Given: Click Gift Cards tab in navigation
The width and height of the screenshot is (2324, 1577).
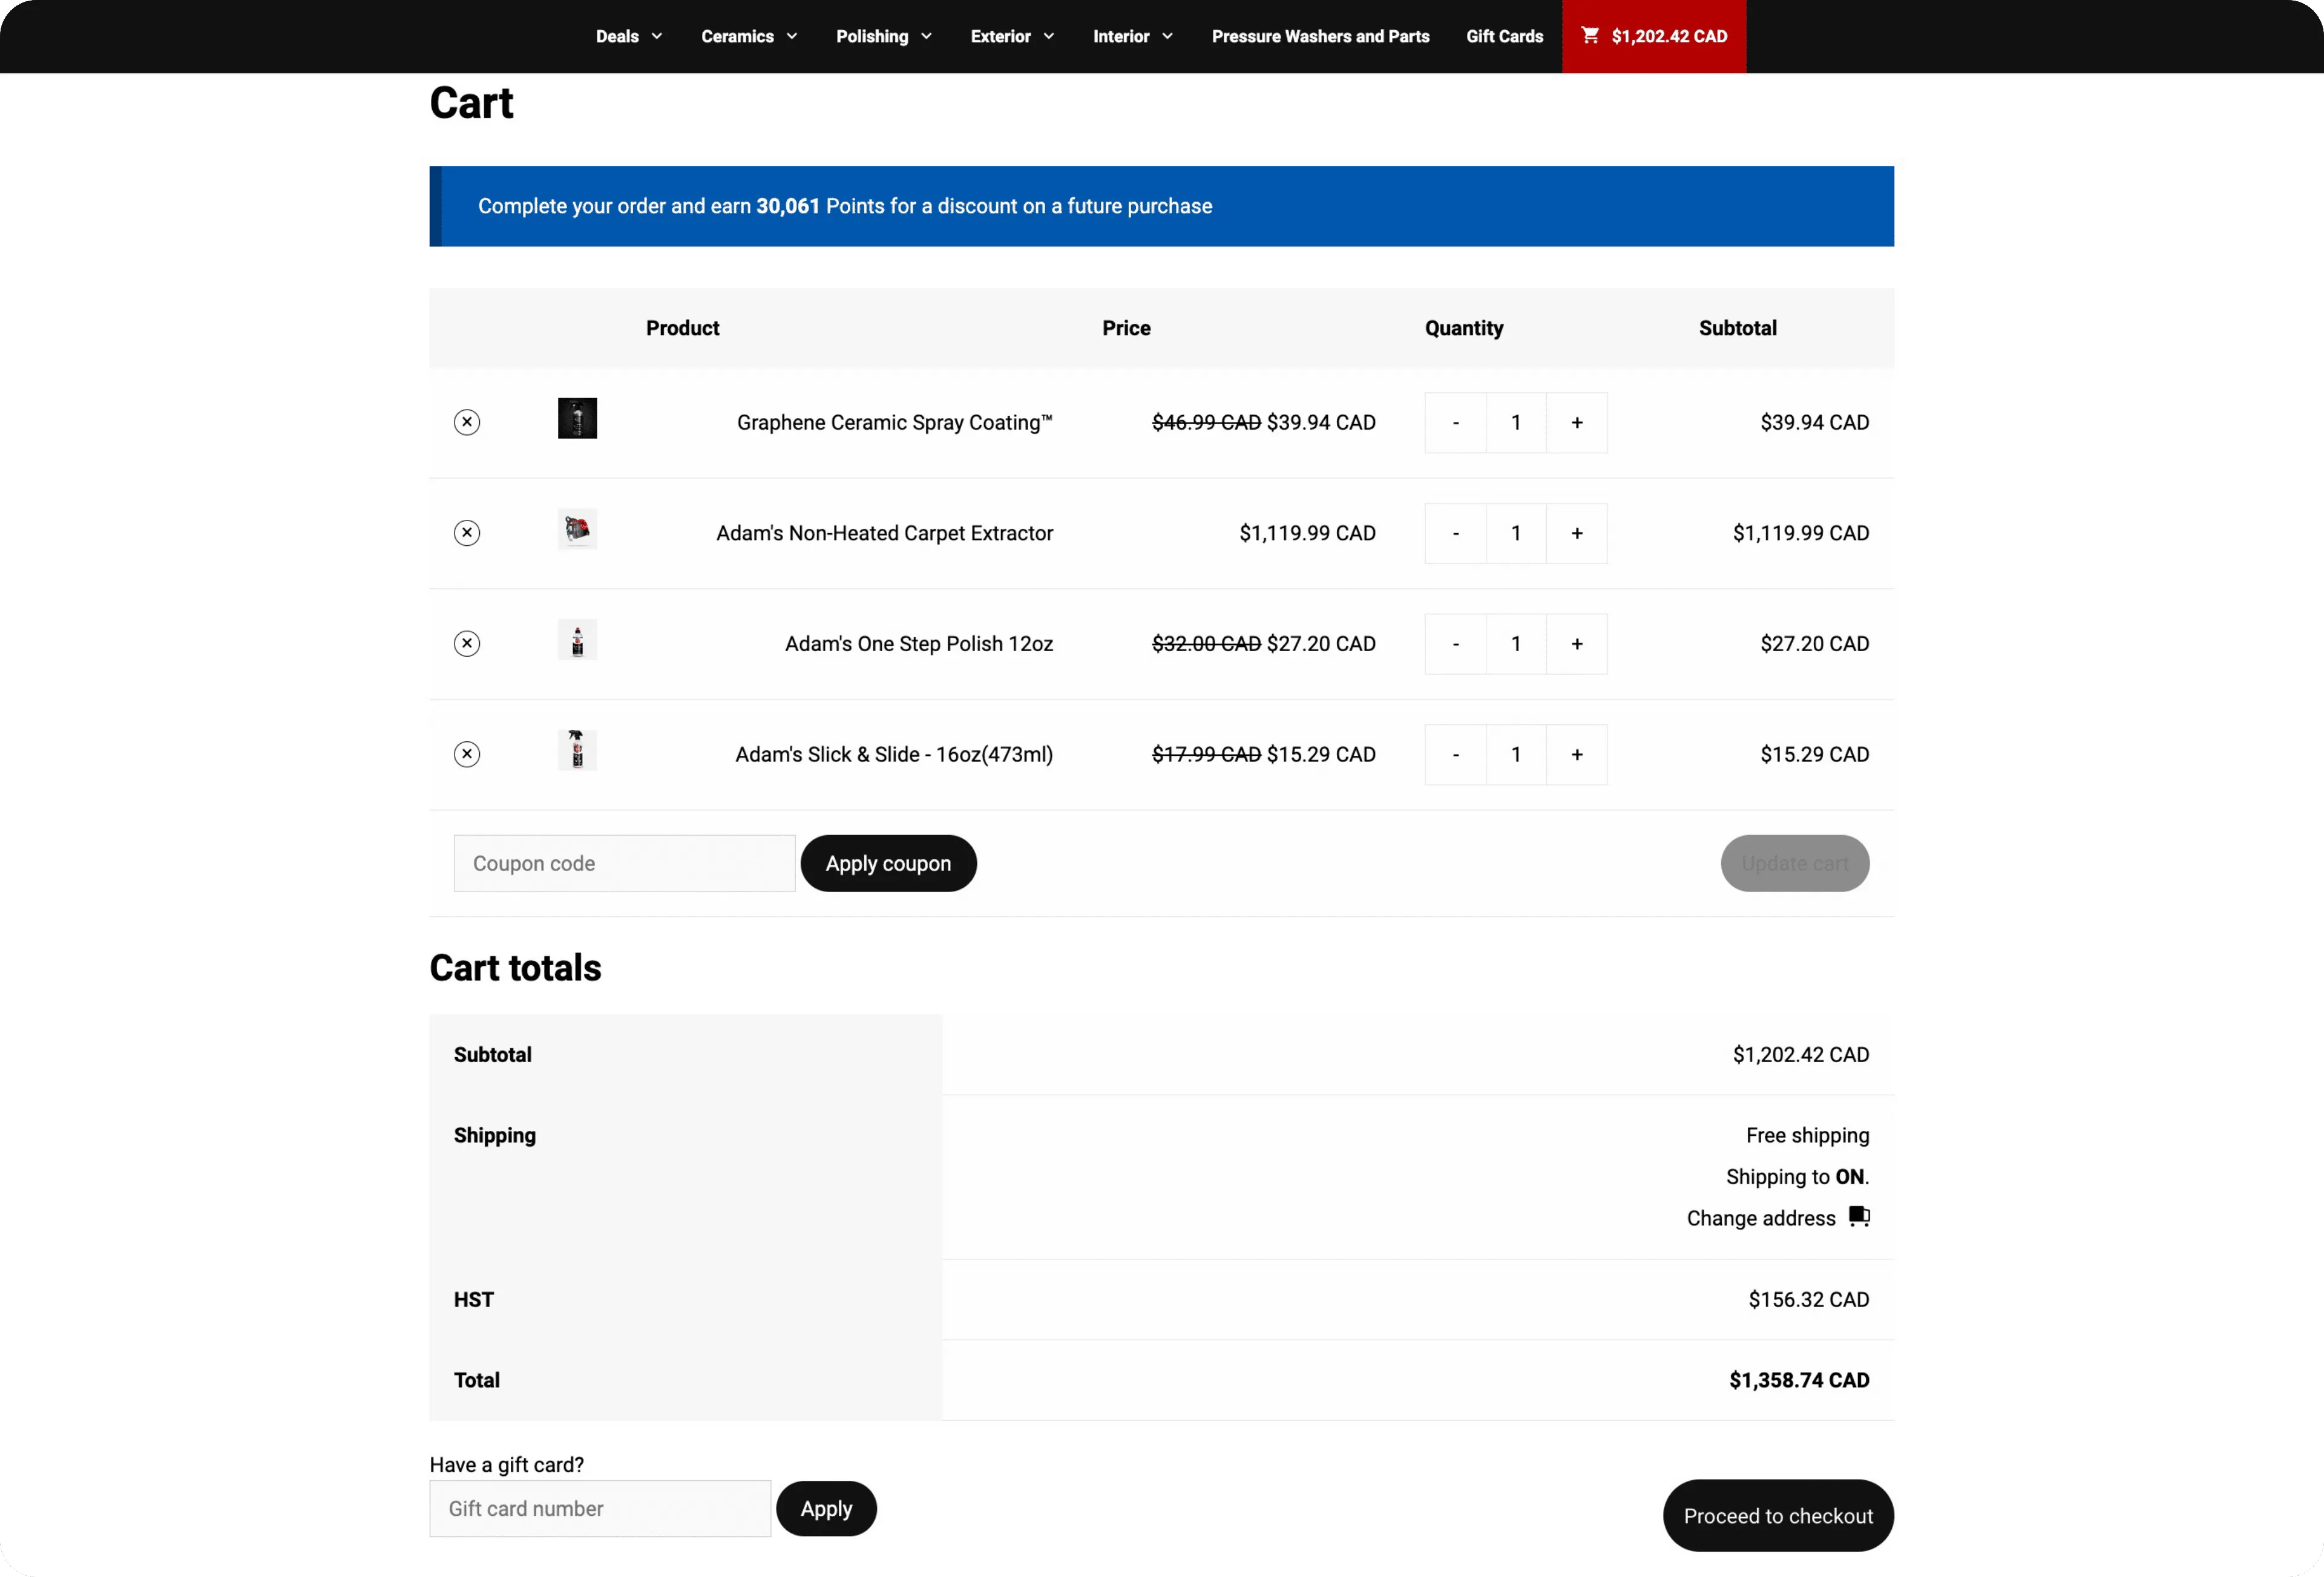Looking at the screenshot, I should [x=1504, y=35].
